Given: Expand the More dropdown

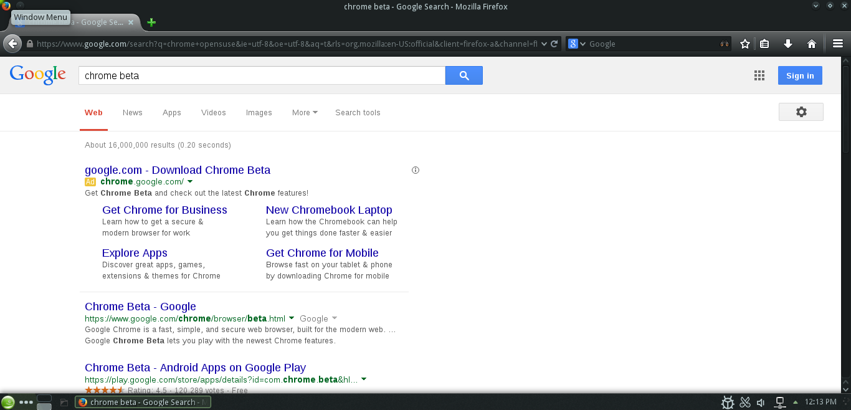Looking at the screenshot, I should click(x=305, y=113).
